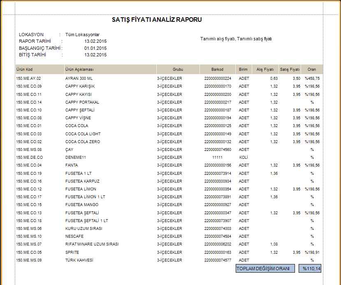Click the 'Barkod' column header
This screenshot has width=341, height=285.
tap(217, 70)
